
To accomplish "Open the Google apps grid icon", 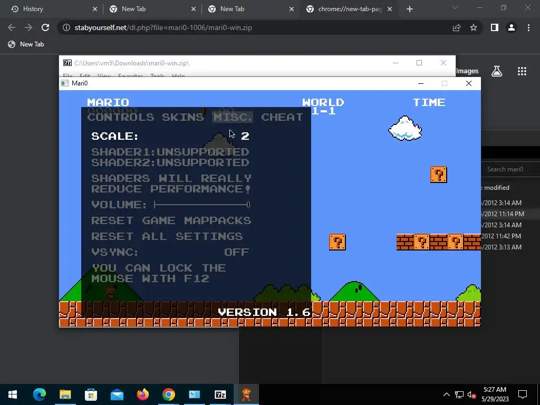I will [522, 71].
